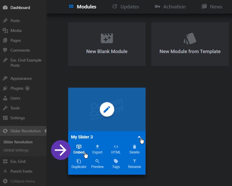
Task: Collapse the admin sidebar menu
Action: click(23, 181)
